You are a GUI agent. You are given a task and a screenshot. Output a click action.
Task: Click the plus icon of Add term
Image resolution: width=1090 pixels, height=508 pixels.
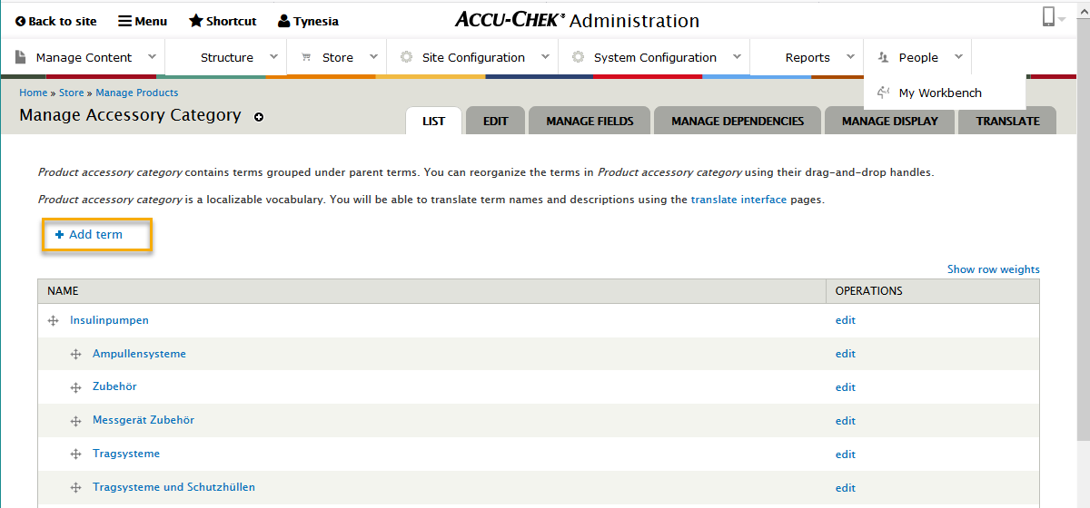pos(59,234)
